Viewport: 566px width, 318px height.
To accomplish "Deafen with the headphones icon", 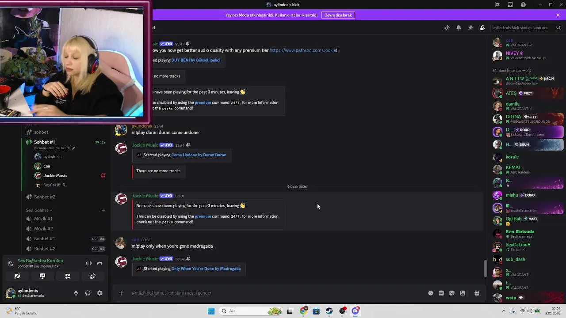I will (x=88, y=293).
